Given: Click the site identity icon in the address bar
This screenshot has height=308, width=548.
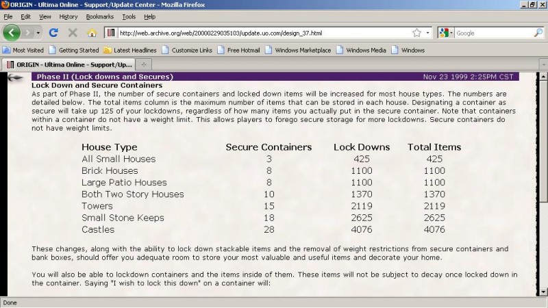Looking at the screenshot, I should (111, 33).
